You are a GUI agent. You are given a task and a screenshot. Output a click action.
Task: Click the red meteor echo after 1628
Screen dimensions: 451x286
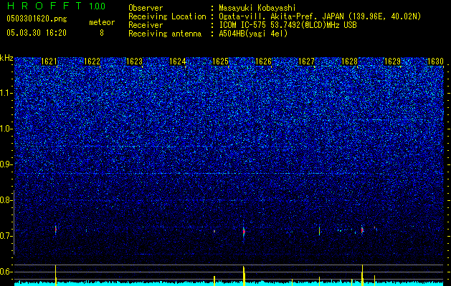coord(362,230)
